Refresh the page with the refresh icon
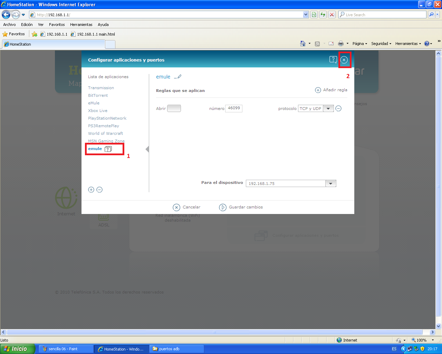Viewport: 442px width, 354px height. pos(323,15)
